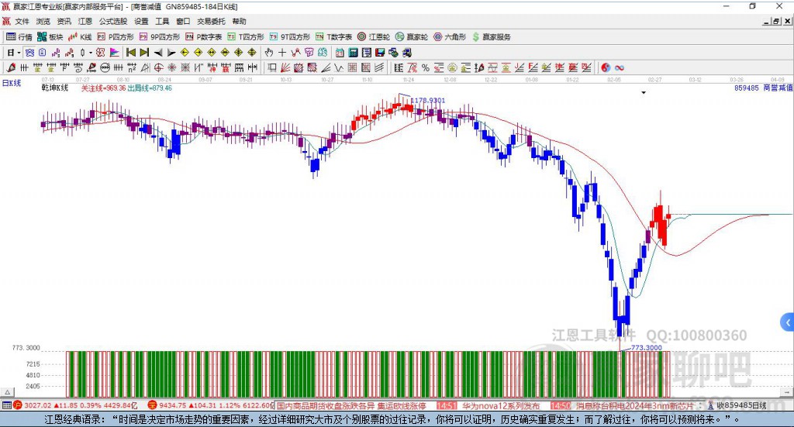794x427 pixels.
Task: Click the status bar grid icon
Action: point(6,405)
